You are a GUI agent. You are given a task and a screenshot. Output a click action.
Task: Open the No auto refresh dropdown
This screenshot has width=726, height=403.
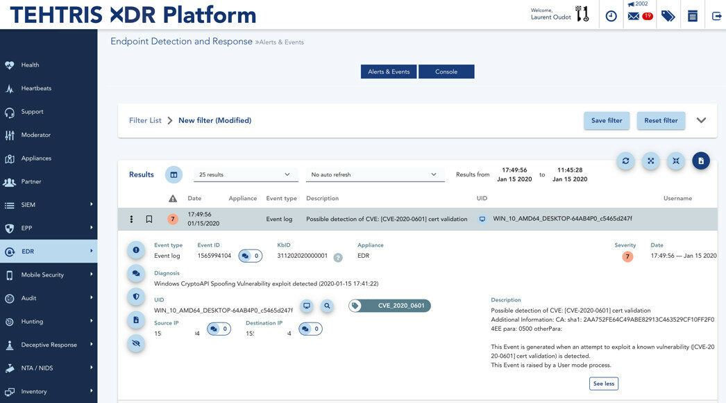tap(375, 175)
